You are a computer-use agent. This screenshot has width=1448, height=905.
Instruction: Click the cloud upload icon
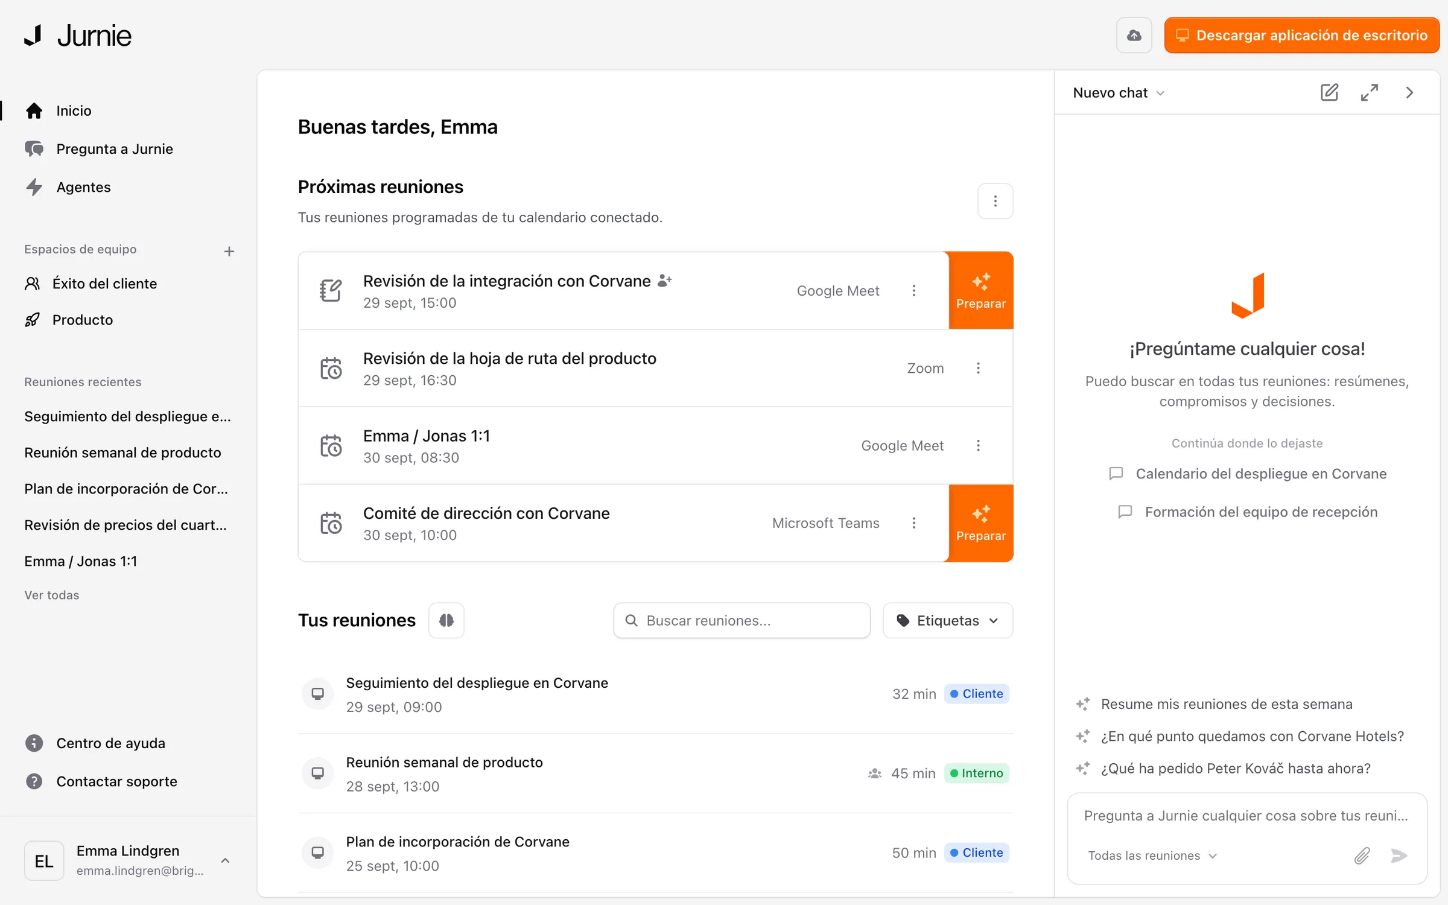(1134, 36)
